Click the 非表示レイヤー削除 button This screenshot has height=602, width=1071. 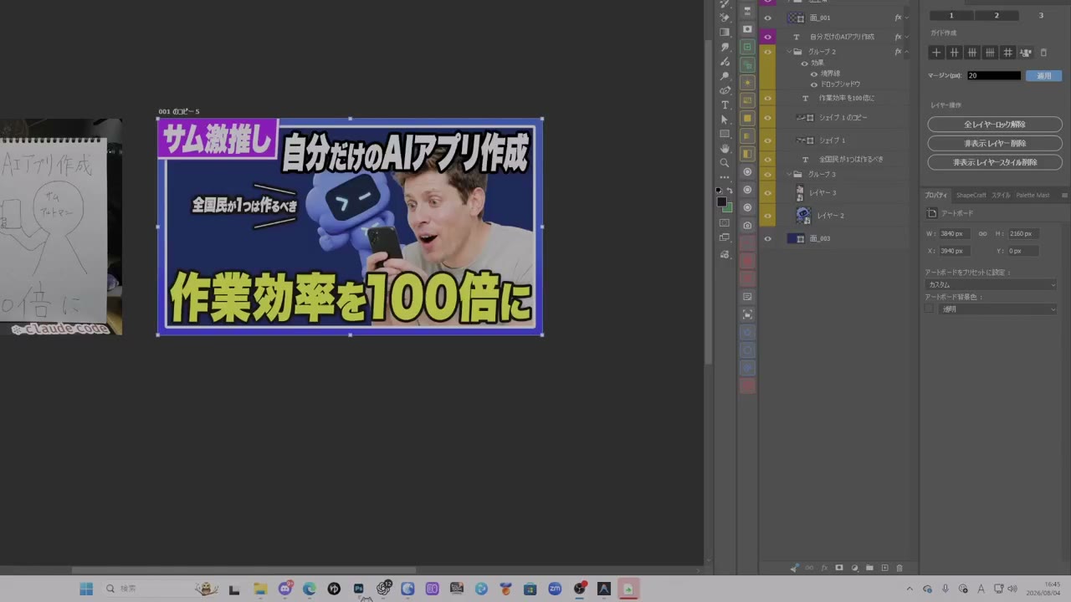click(995, 143)
